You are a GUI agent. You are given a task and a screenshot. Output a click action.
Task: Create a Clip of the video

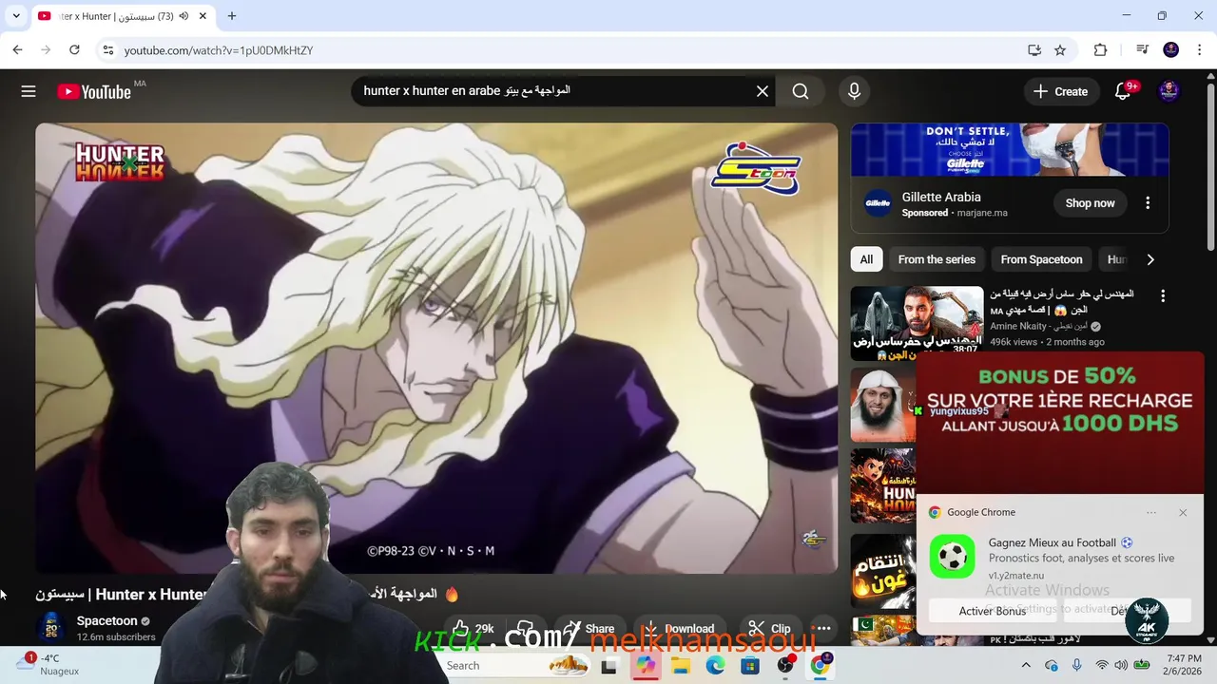tap(769, 629)
